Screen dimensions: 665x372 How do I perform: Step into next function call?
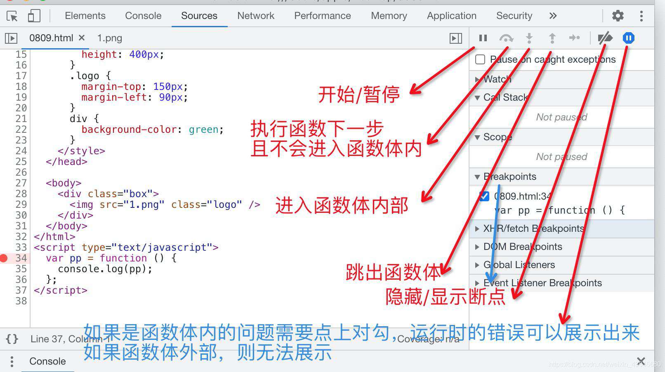529,38
